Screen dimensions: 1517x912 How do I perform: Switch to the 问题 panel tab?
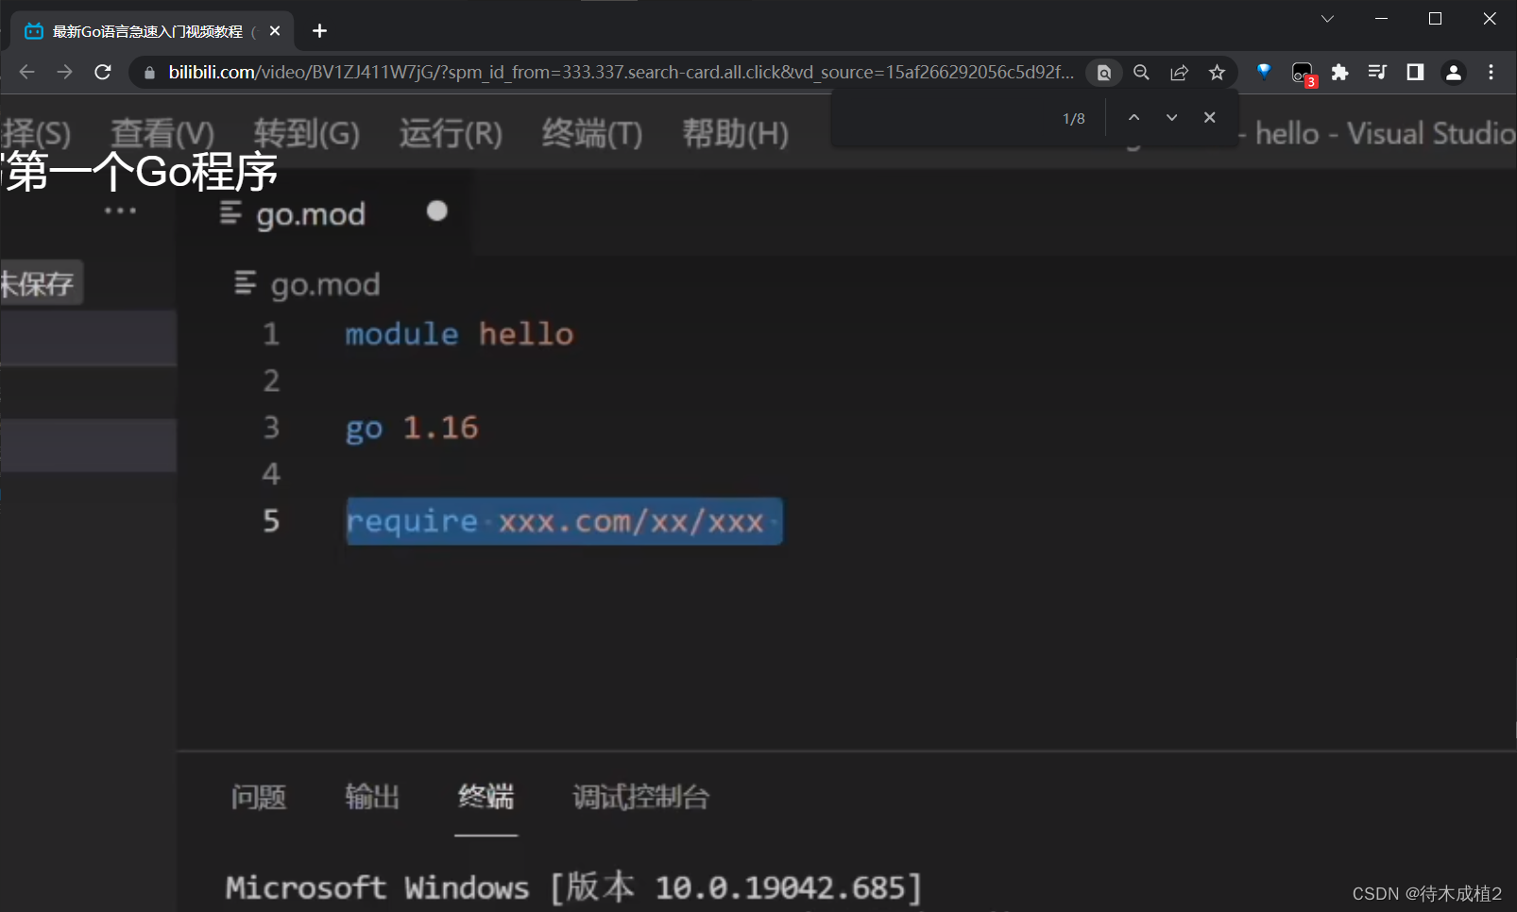pos(259,797)
